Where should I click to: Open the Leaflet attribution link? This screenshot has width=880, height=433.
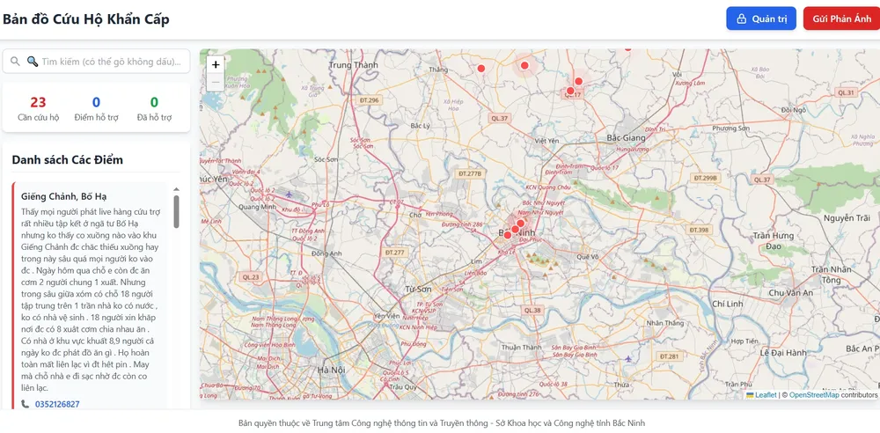click(766, 395)
